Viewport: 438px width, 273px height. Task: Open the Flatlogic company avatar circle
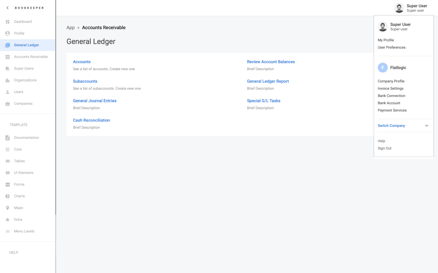[382, 67]
